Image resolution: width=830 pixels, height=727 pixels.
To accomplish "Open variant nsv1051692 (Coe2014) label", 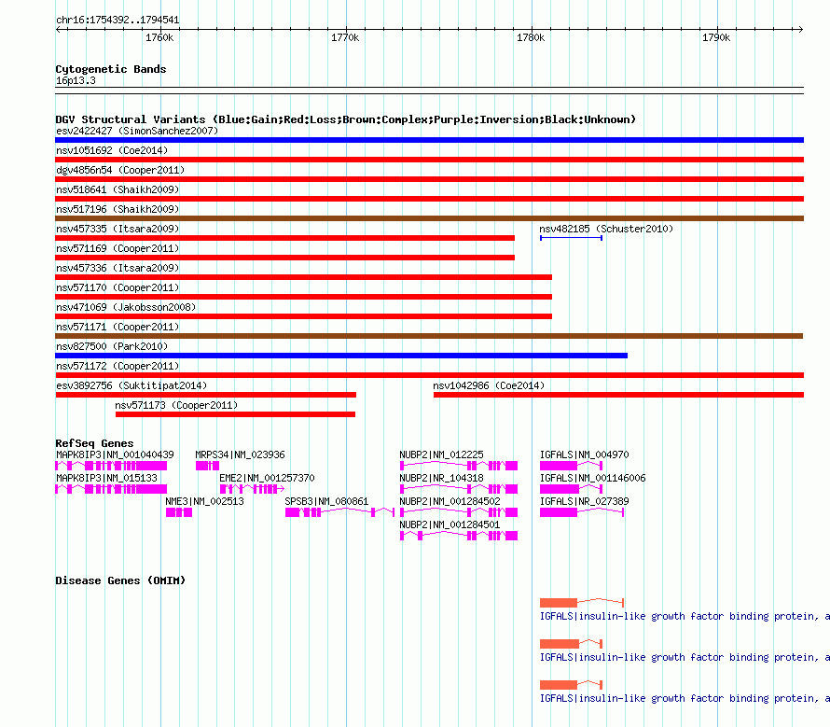I will click(112, 150).
